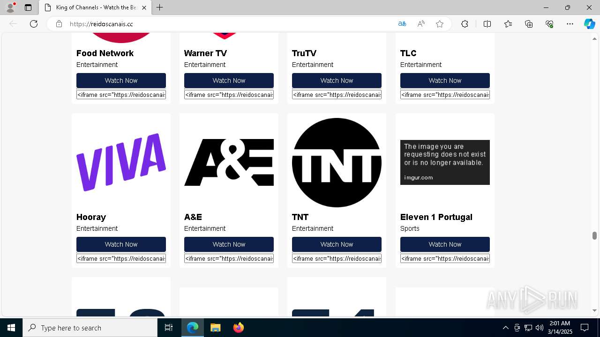Open a new tab with plus button
The width and height of the screenshot is (600, 337).
(x=159, y=7)
